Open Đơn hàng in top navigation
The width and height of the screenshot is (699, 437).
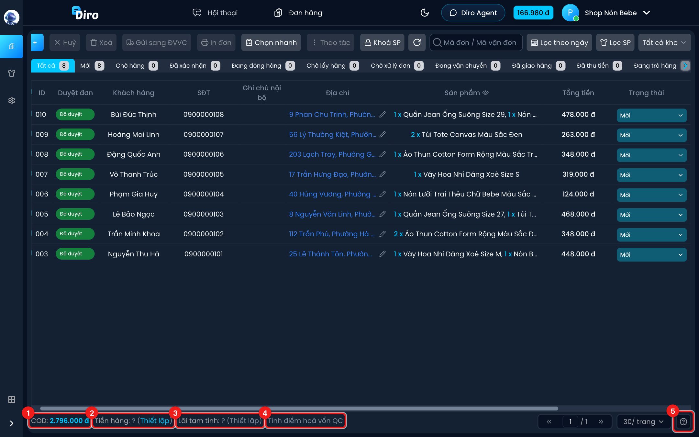click(x=298, y=13)
